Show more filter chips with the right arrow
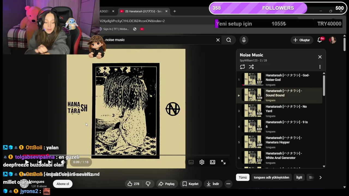Screen dimensions: 349x196 320,177
